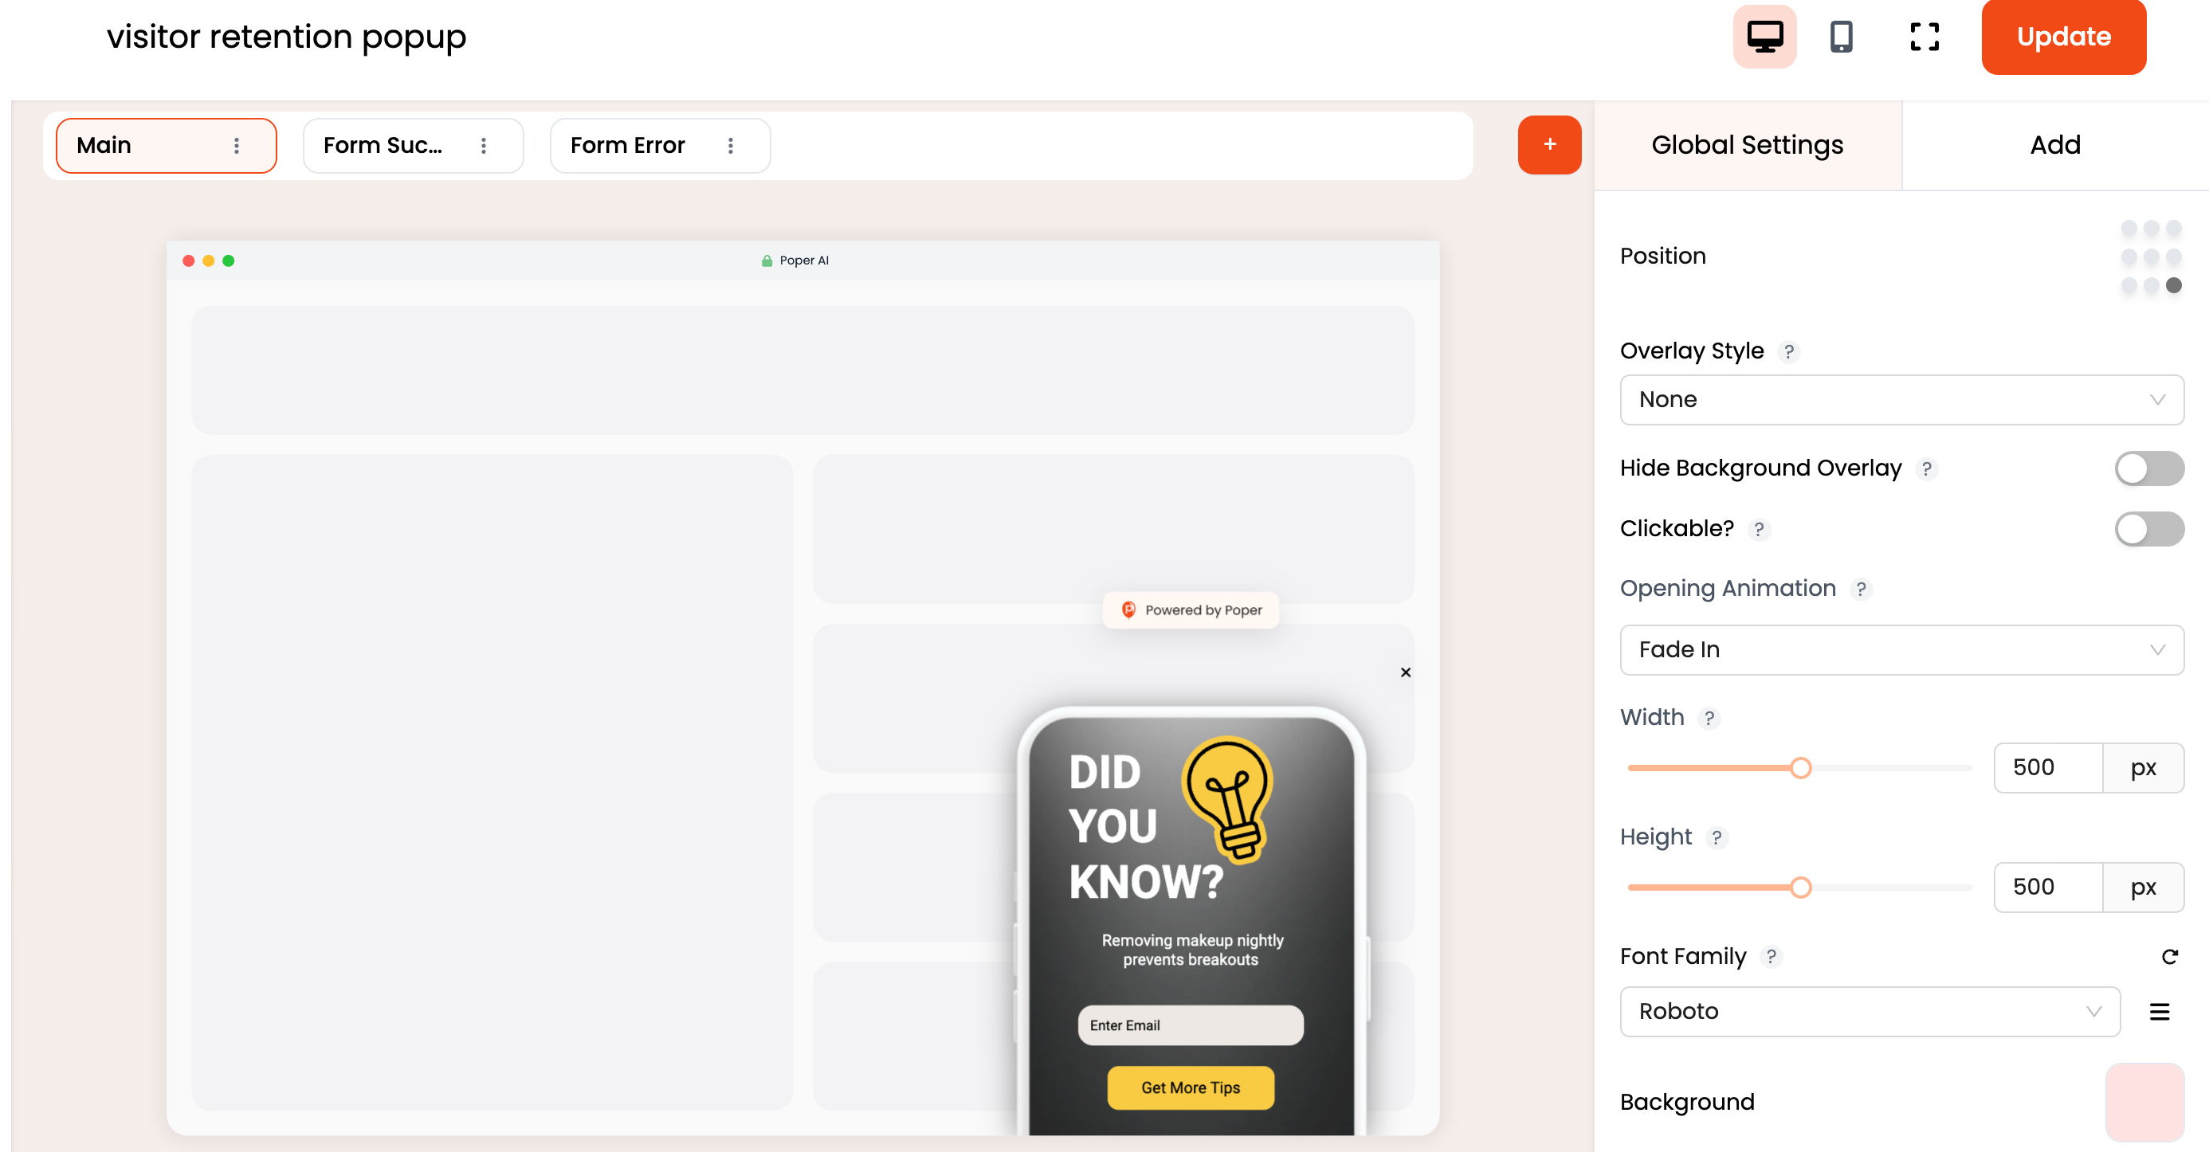Select the Global Settings tab

pos(1748,144)
